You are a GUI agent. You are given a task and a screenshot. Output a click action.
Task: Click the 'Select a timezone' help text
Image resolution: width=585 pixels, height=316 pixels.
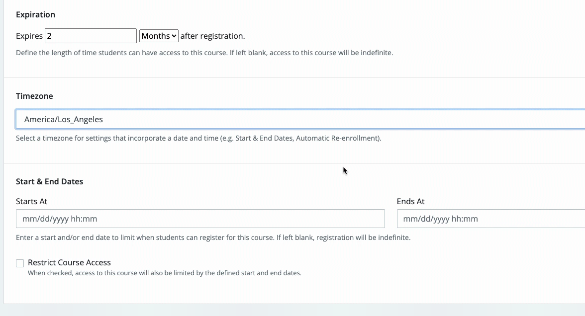198,138
